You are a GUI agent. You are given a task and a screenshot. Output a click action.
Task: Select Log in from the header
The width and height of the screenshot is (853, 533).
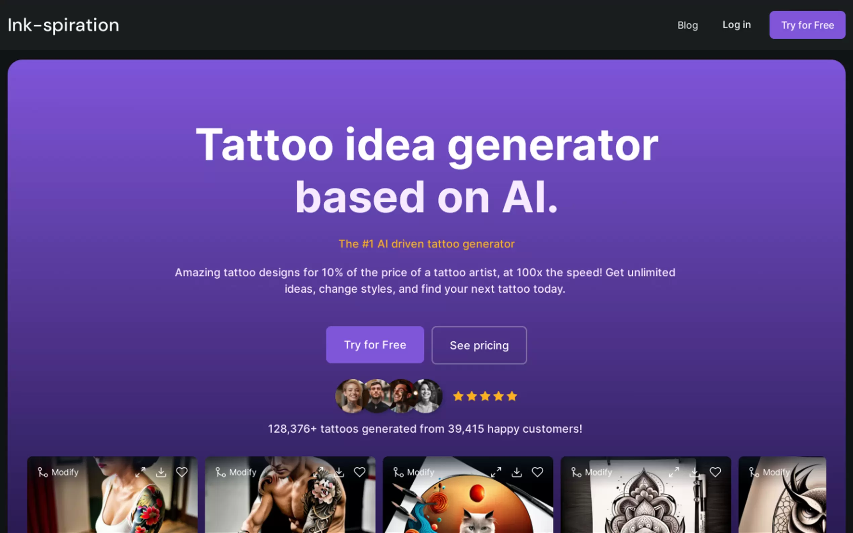[736, 25]
